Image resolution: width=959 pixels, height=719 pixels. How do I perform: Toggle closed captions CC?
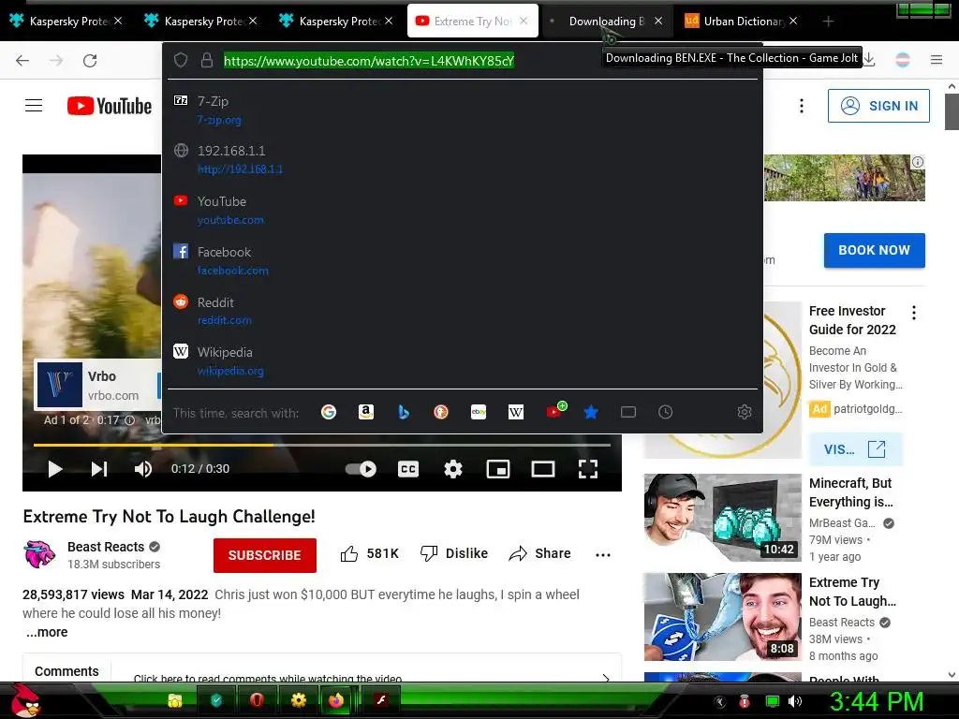click(x=408, y=469)
